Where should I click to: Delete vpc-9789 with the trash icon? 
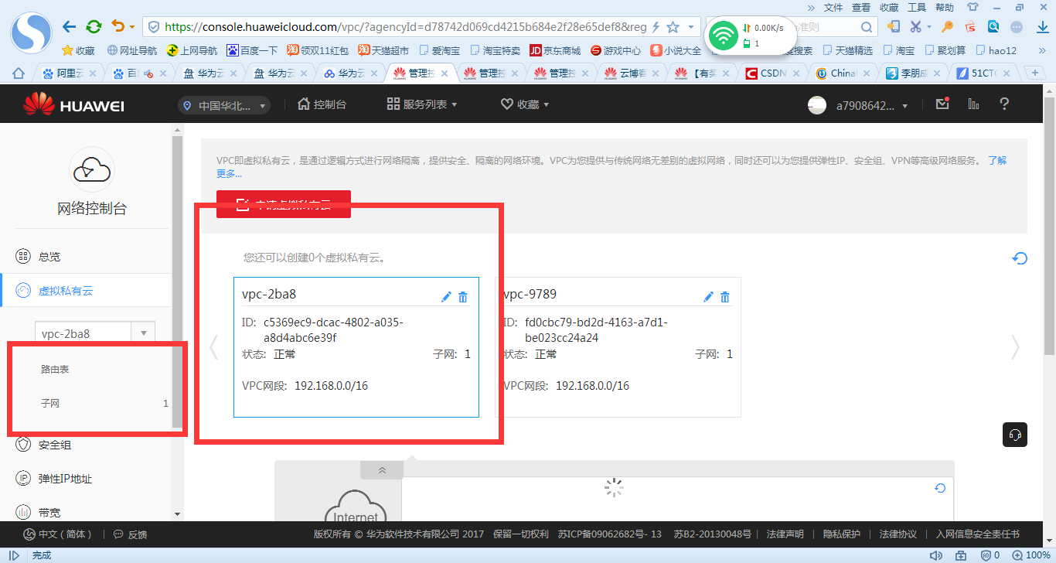[725, 297]
